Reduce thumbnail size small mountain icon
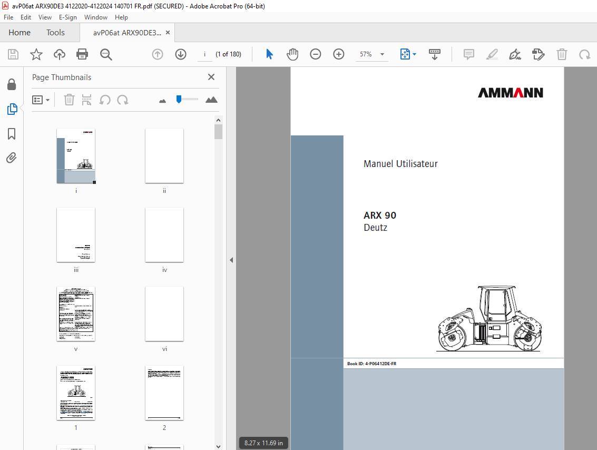Viewport: 597px width, 450px height. [x=163, y=101]
